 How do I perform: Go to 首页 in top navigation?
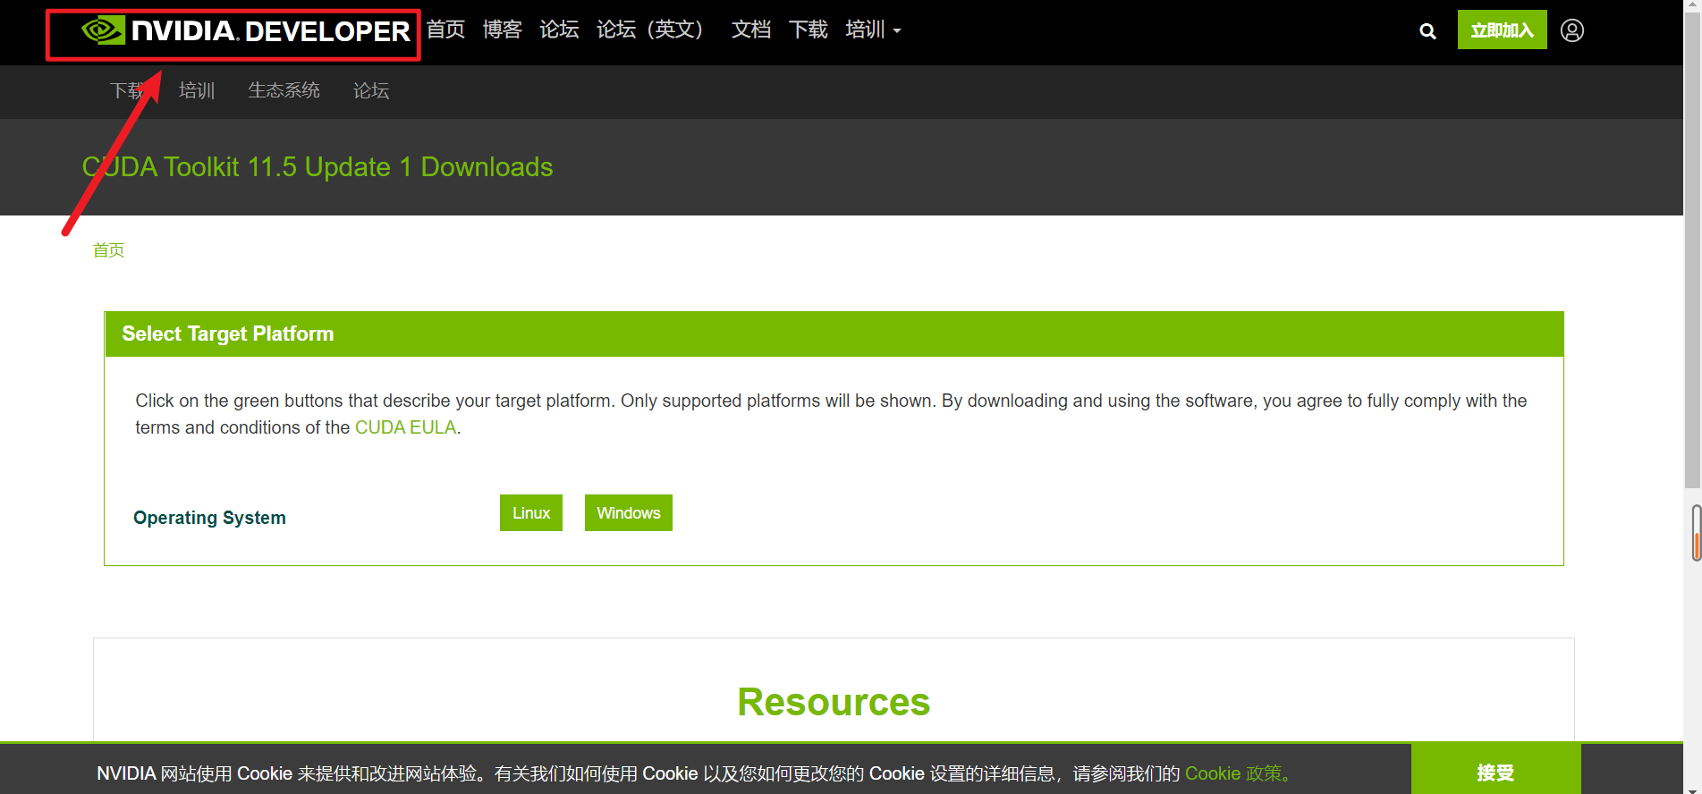point(445,30)
